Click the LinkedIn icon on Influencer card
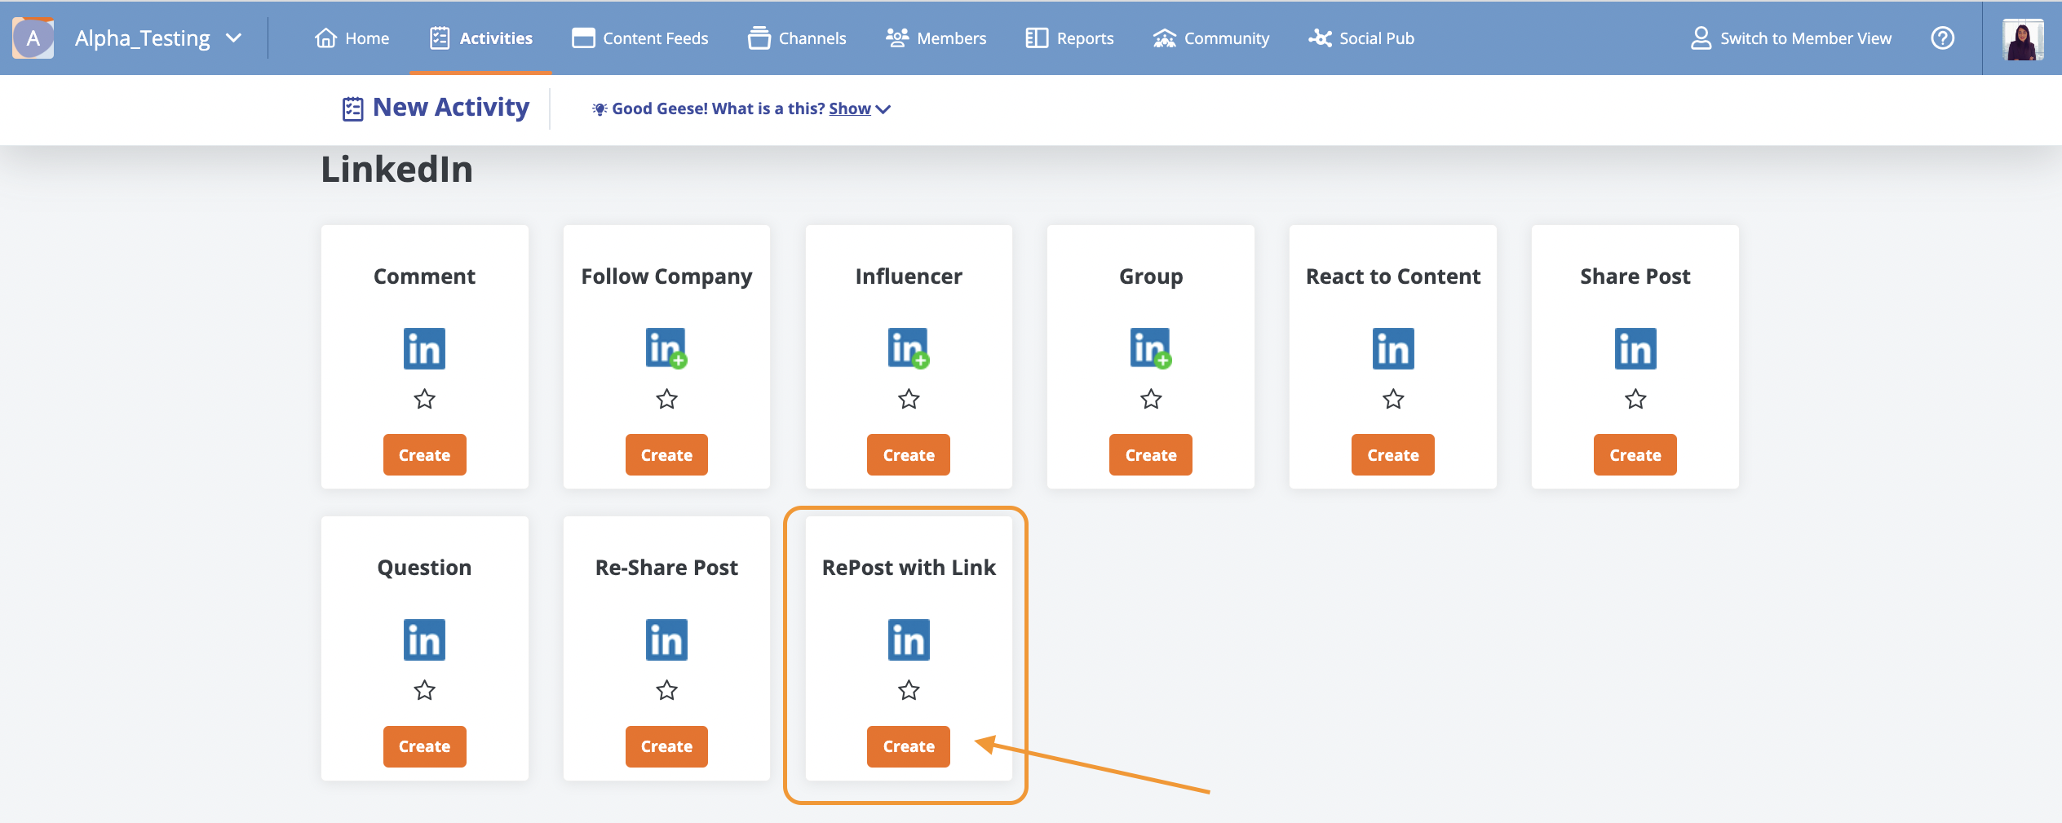This screenshot has width=2062, height=823. point(909,348)
